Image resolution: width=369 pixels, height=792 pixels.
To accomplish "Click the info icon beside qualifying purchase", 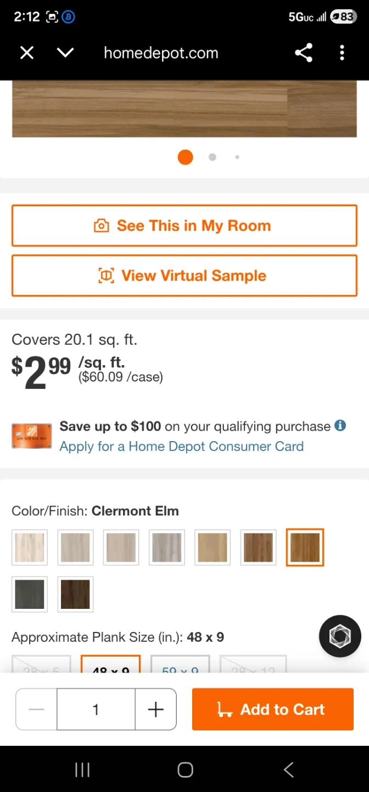I will pyautogui.click(x=340, y=426).
